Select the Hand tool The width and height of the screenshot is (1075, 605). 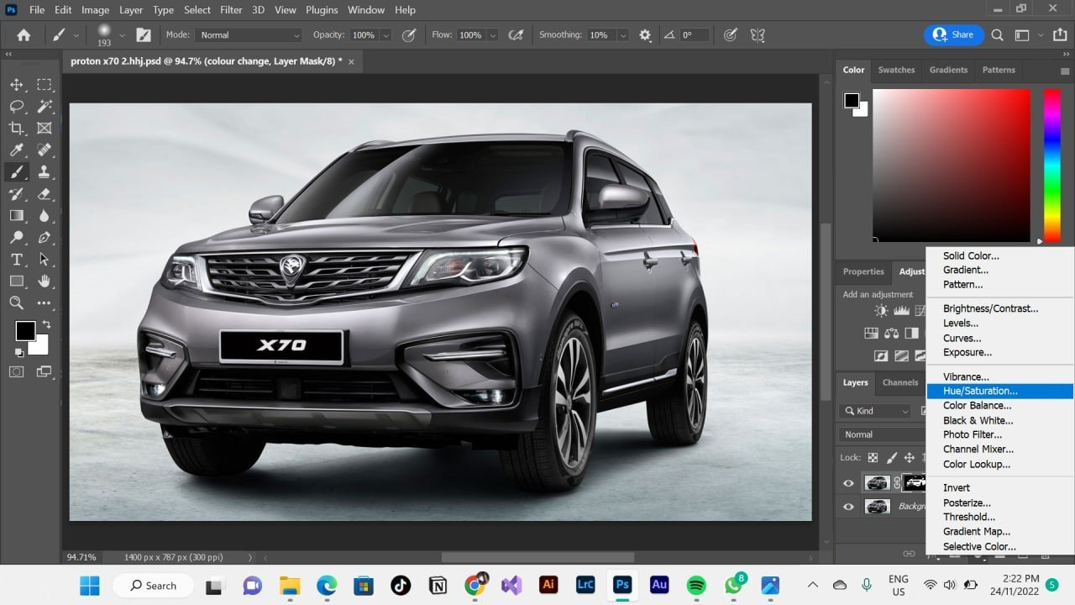[45, 281]
